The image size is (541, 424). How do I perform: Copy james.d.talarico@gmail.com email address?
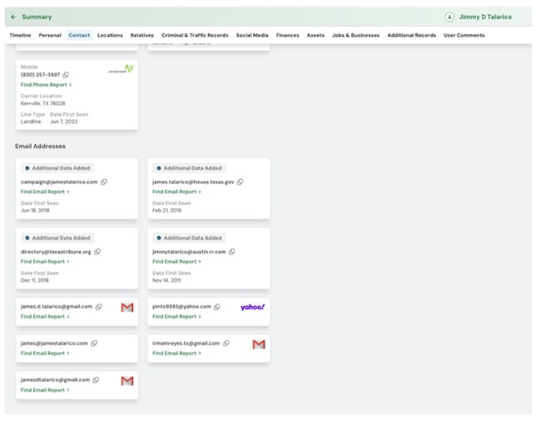[x=99, y=307]
